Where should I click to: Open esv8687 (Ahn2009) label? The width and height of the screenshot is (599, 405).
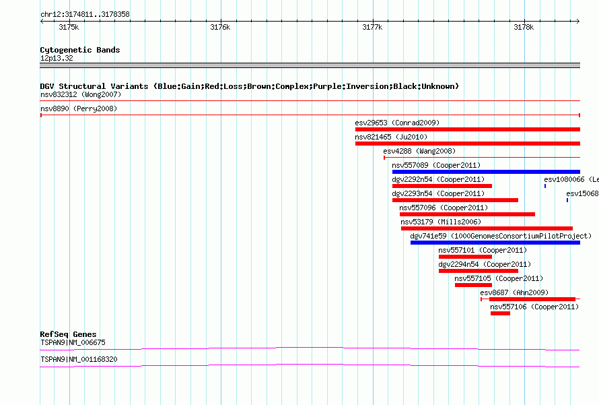pos(514,292)
